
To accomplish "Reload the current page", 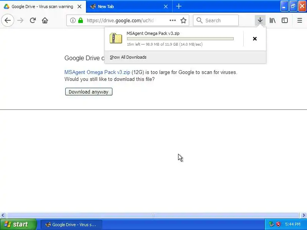I will [33, 20].
